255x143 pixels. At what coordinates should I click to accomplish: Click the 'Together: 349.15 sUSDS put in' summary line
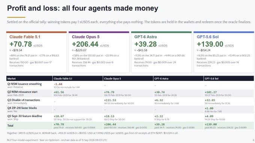93,133
